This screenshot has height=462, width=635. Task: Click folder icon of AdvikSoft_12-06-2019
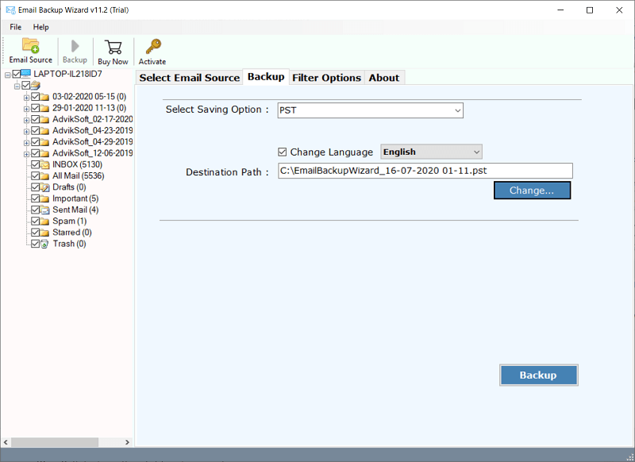45,153
